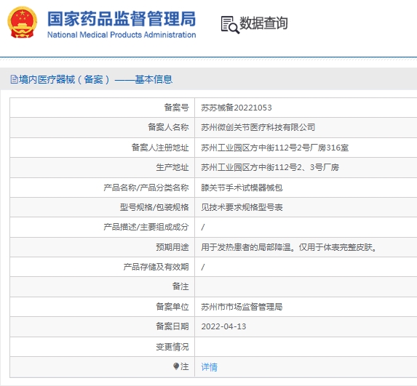Select intended use text 用于发热患者的局部降温

coord(246,247)
